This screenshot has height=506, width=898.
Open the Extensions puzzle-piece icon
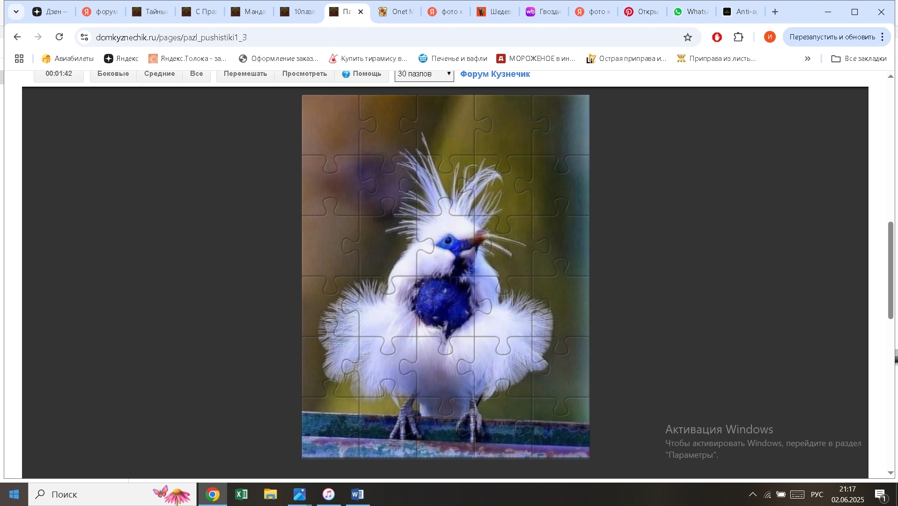tap(738, 37)
